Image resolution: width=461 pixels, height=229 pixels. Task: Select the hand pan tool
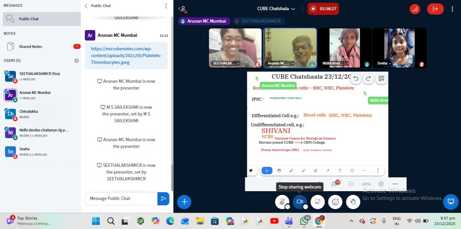[279, 171]
